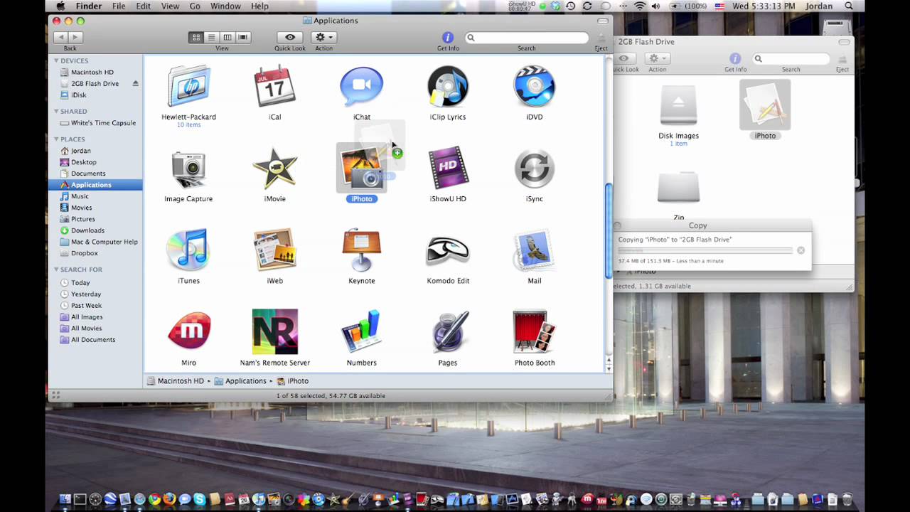Click Get Info button in Applications window
Screen dimensions: 910x512
[x=448, y=37]
